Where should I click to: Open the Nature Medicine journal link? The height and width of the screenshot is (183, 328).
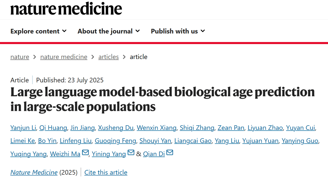[34, 172]
